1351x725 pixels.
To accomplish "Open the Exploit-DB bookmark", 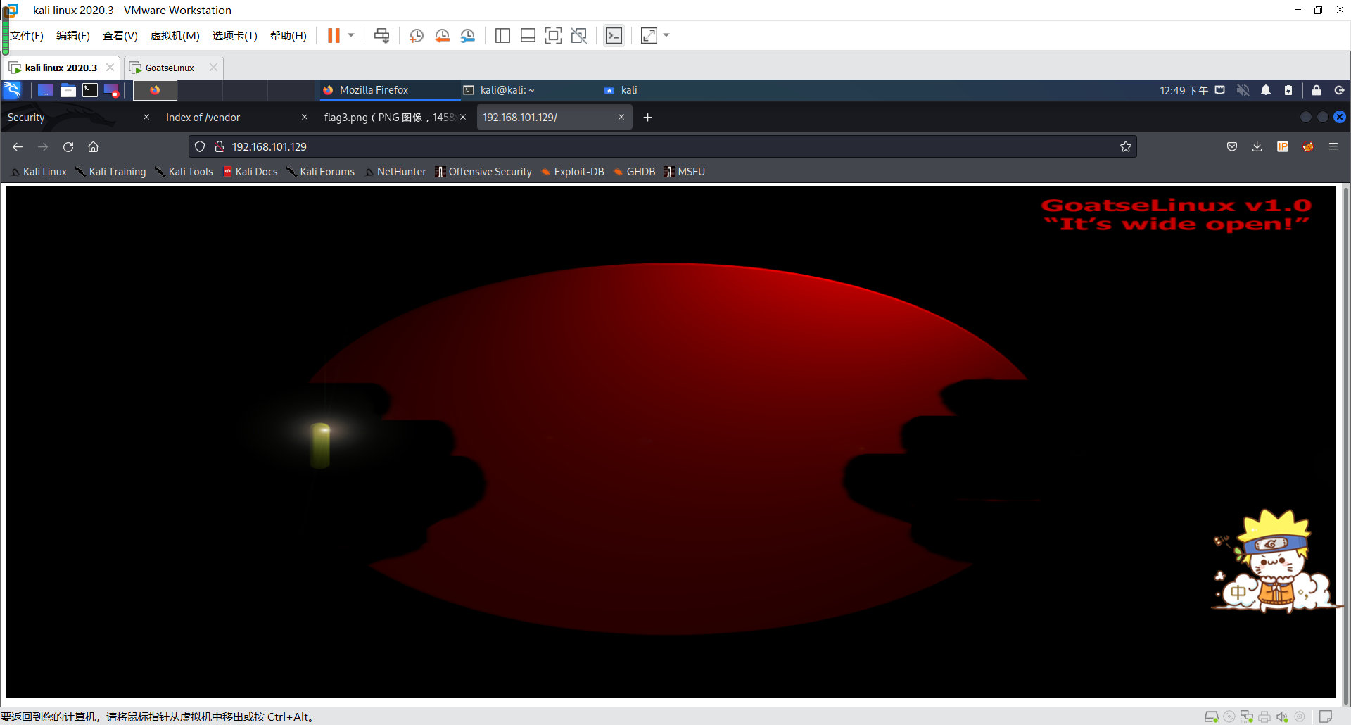I will (573, 172).
